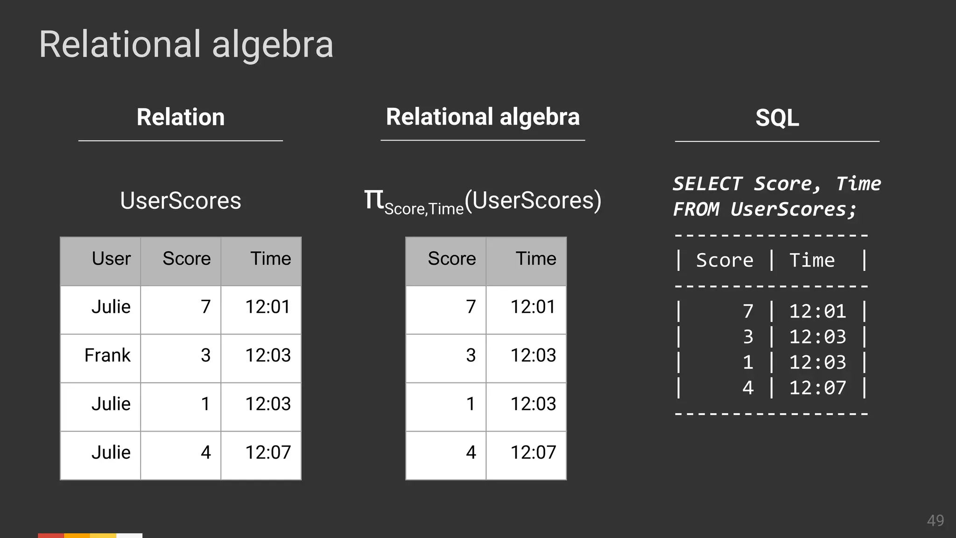This screenshot has width=956, height=538.
Task: Click the bold "Relational algebra" column heading
Action: point(483,117)
